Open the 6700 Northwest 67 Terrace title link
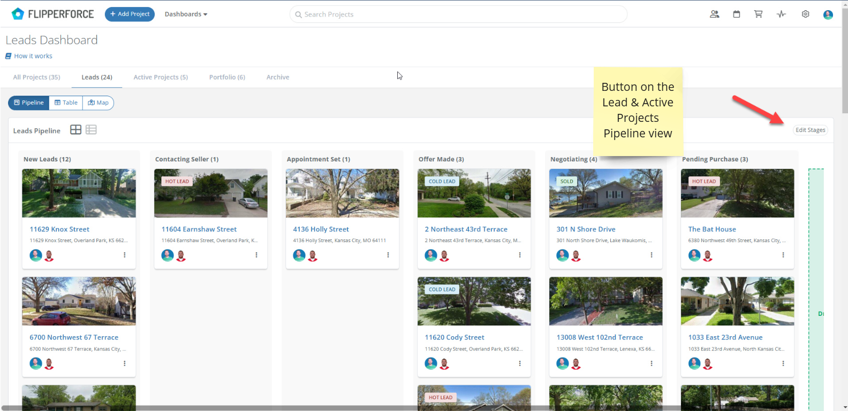This screenshot has width=848, height=411. tap(74, 337)
